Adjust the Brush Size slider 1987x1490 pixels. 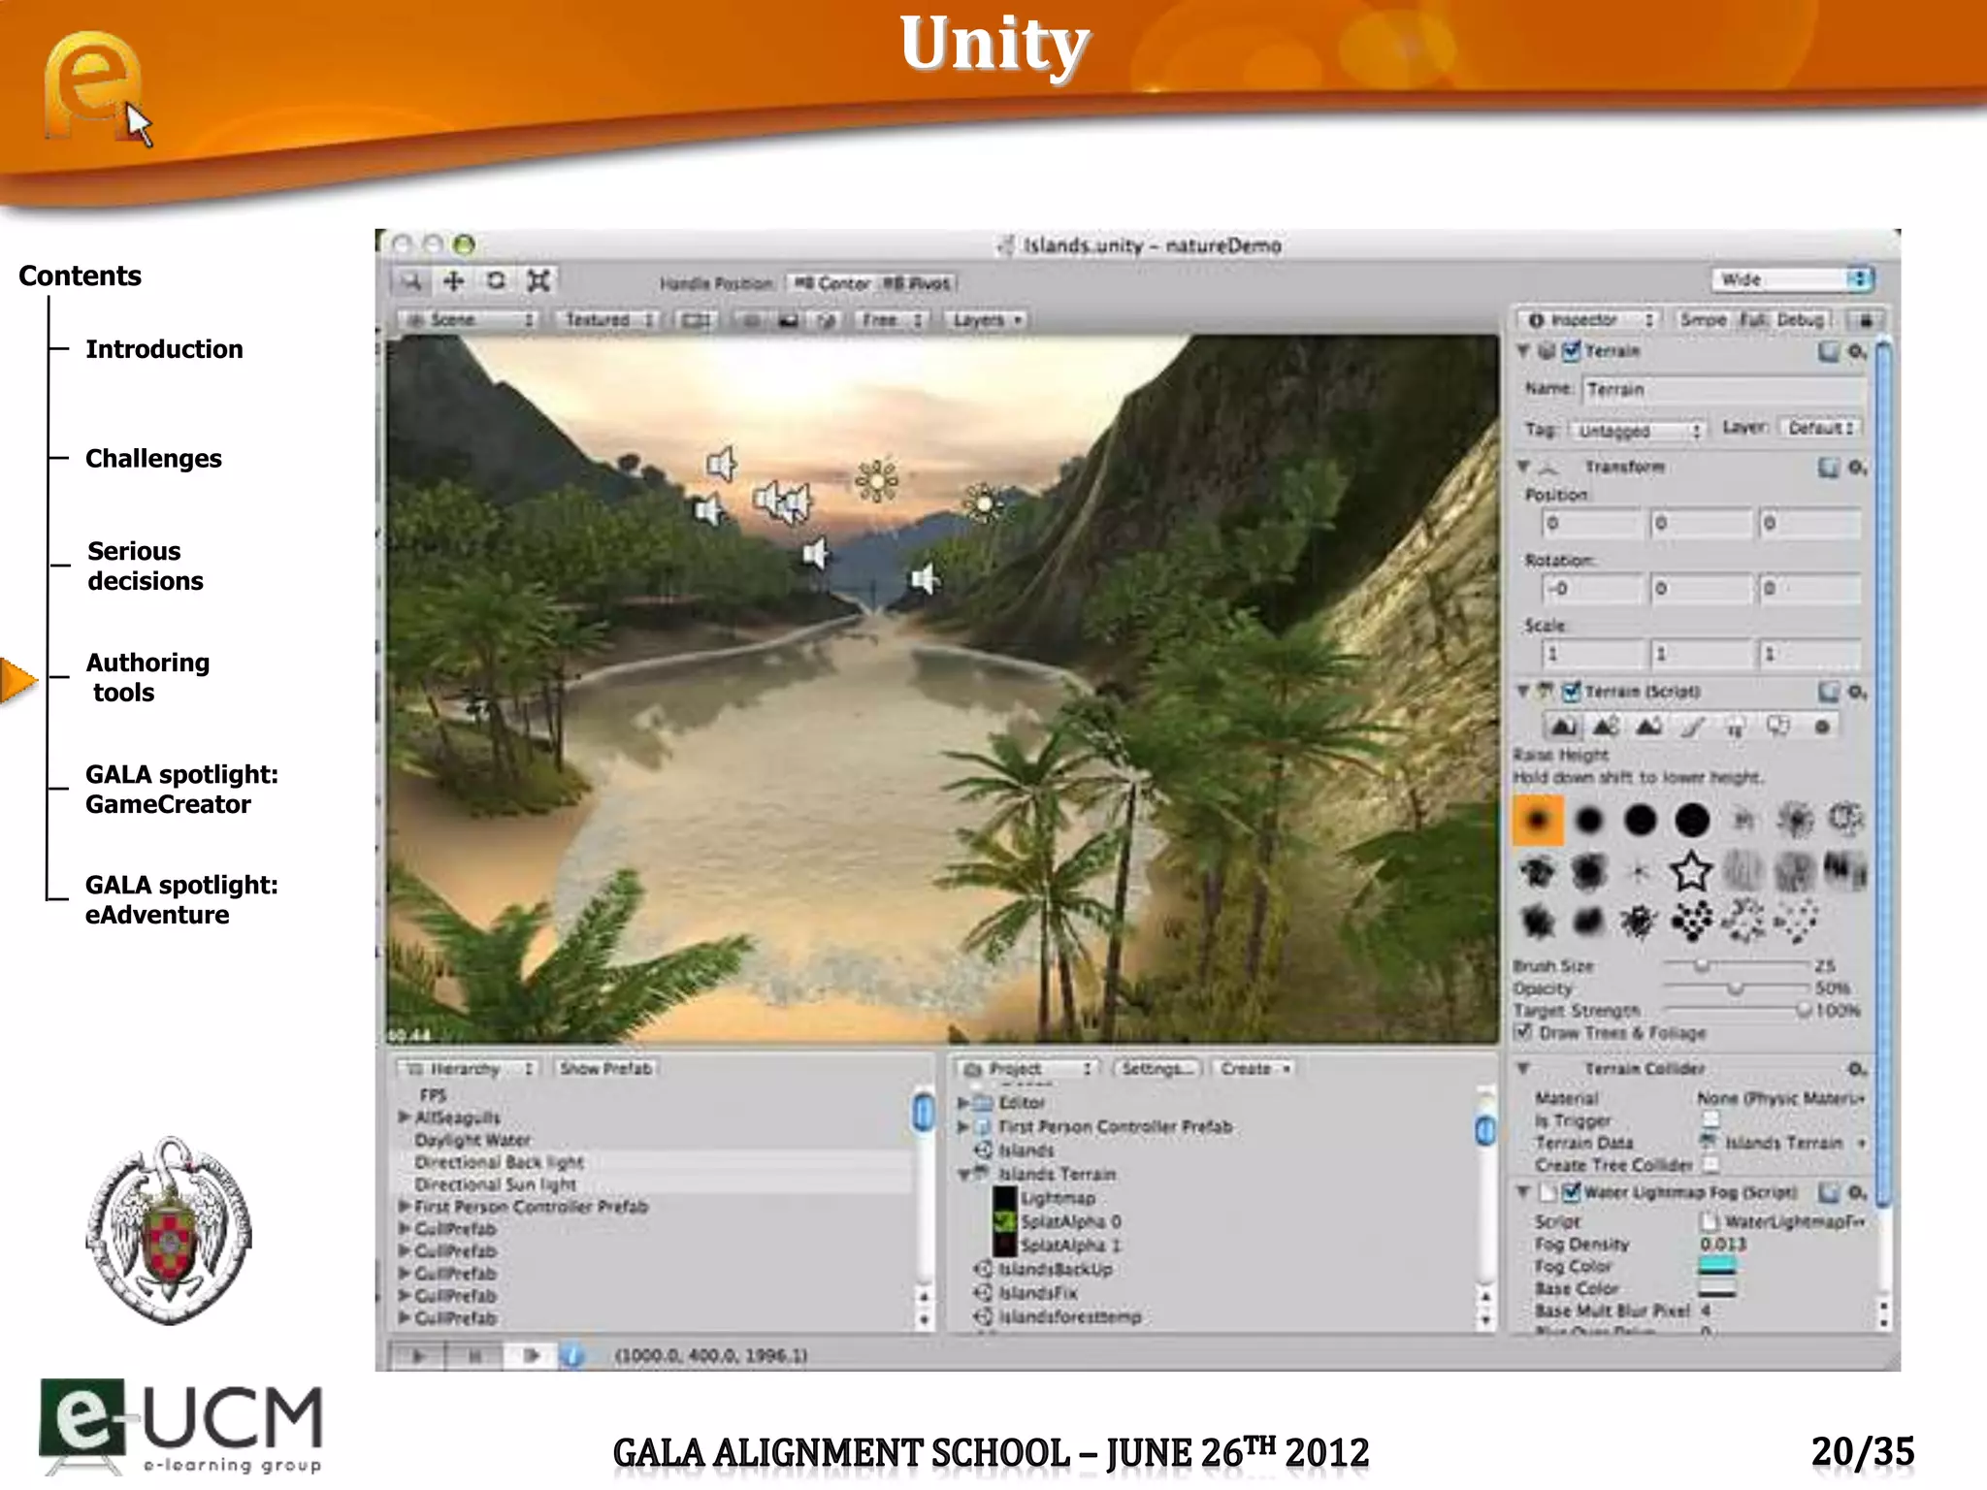(1736, 965)
